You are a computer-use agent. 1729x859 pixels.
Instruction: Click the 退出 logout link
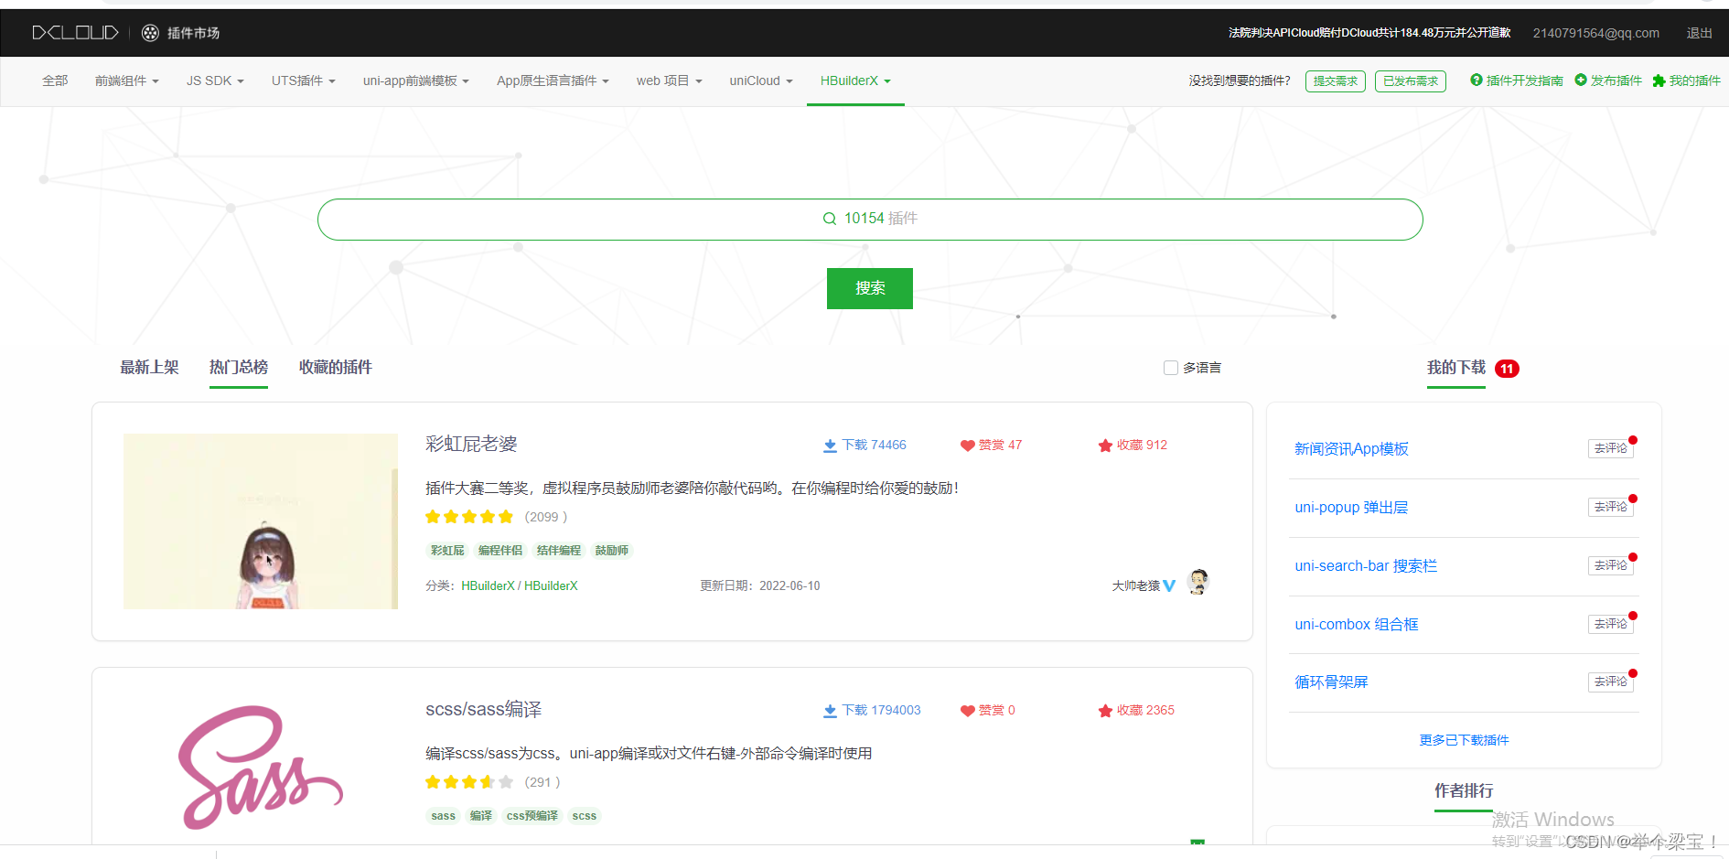[x=1700, y=33]
